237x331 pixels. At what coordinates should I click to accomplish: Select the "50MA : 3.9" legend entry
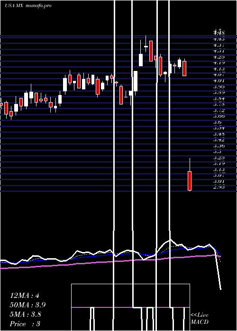click(27, 305)
